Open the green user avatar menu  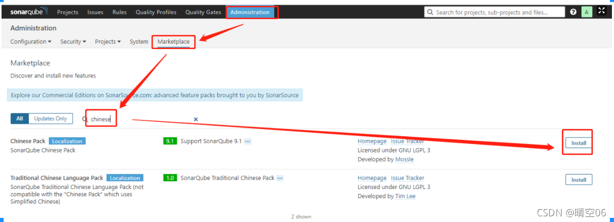(586, 12)
